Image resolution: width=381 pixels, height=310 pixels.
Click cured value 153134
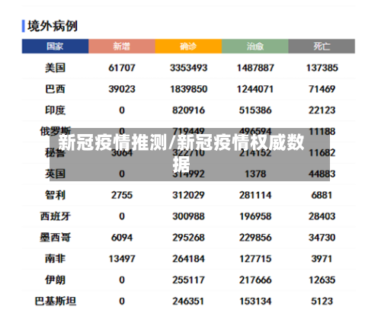pos(255,301)
